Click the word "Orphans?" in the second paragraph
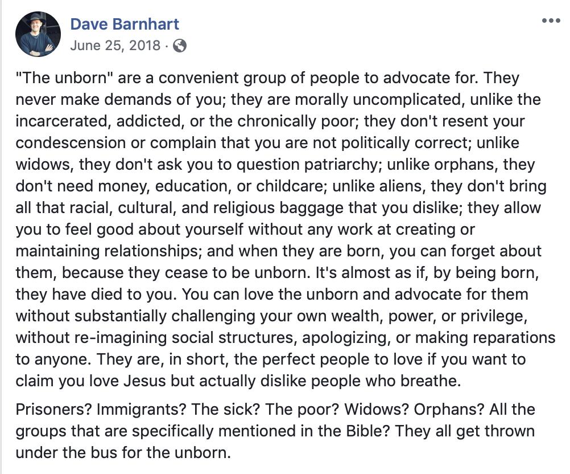Viewport: 570px width, 474px height. tap(449, 410)
